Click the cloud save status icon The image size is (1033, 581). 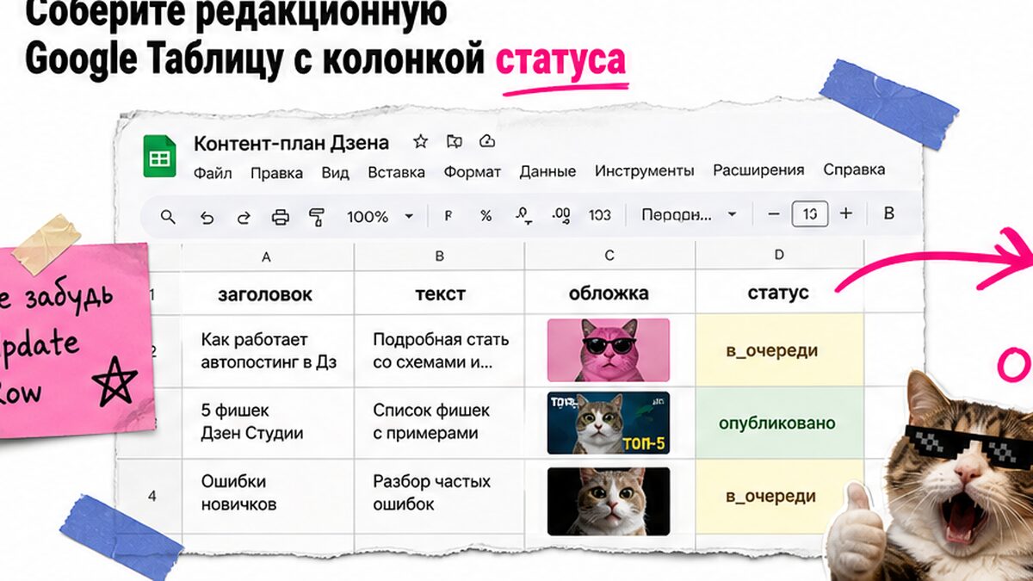point(487,142)
